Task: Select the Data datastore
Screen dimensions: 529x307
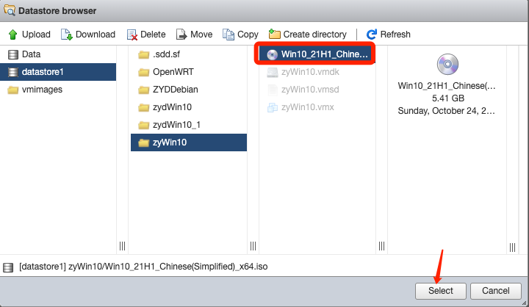Action: point(58,54)
